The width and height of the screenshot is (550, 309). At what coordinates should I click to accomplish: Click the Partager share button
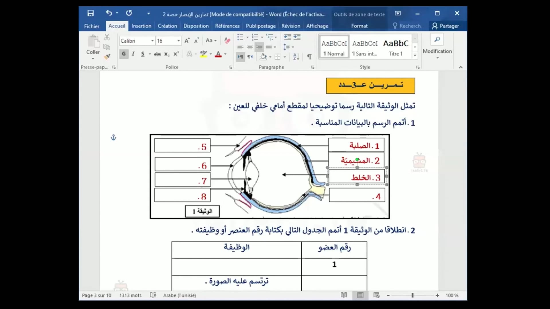[445, 26]
